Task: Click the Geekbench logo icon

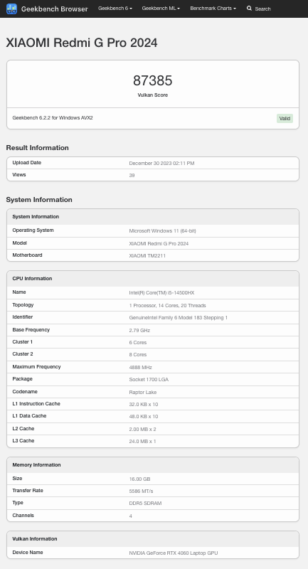Action: tap(11, 9)
